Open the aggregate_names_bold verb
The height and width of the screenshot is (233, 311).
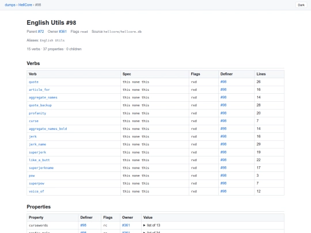click(x=48, y=129)
